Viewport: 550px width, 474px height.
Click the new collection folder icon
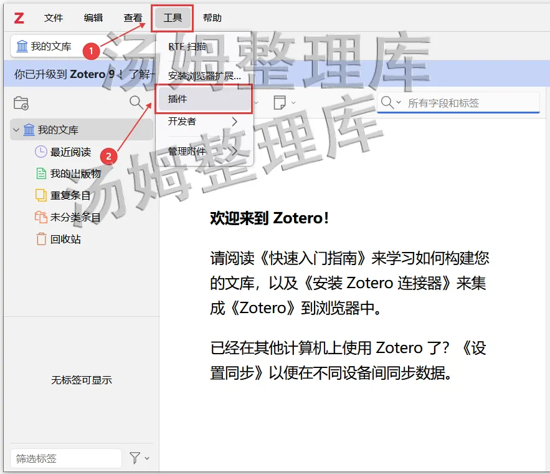(x=21, y=104)
